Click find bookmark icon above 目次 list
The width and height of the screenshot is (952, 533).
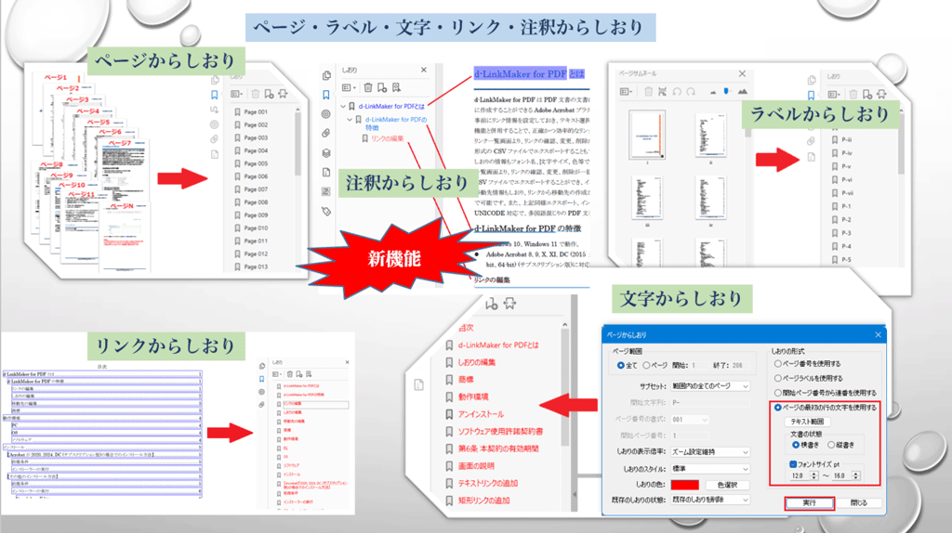click(x=509, y=304)
